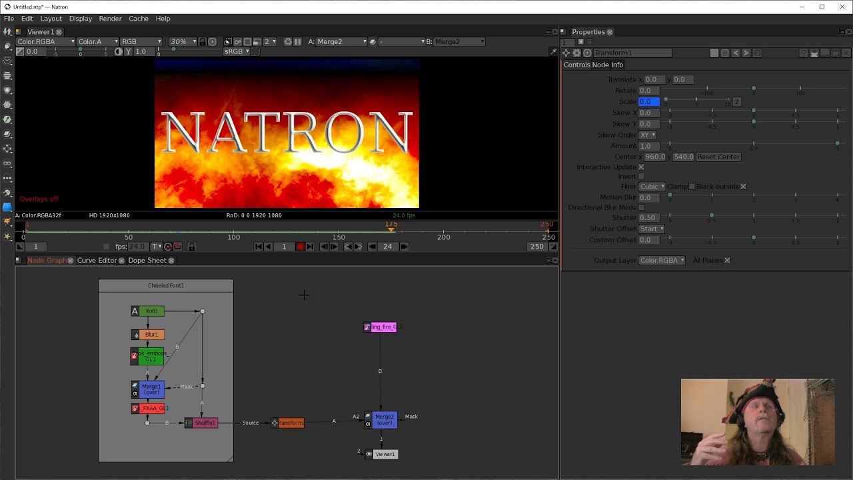Click the Viewer1 node in the node graph
853x480 pixels.
(x=385, y=454)
